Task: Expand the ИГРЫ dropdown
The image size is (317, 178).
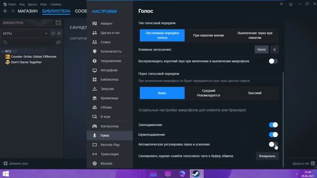Action: click(x=25, y=33)
